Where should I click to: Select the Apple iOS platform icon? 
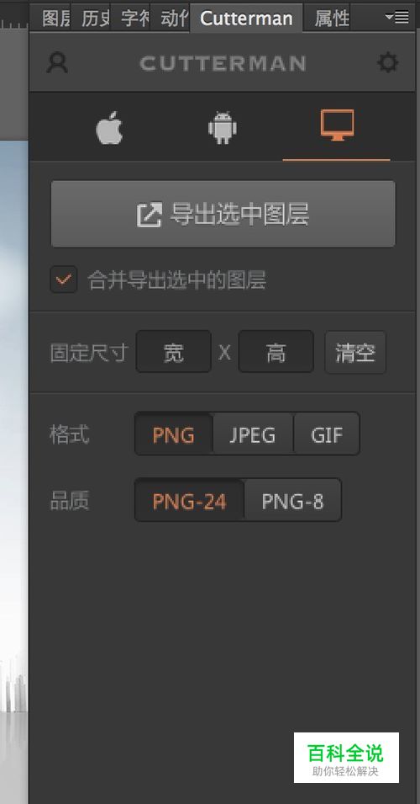coord(109,128)
